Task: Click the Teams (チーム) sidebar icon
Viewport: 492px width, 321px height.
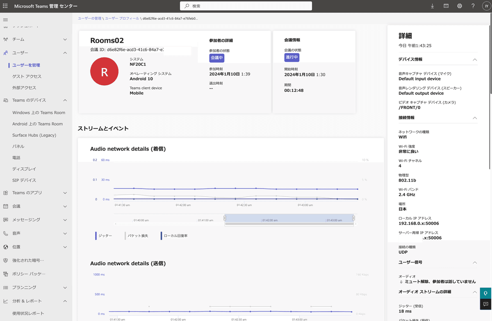Action: click(5, 39)
